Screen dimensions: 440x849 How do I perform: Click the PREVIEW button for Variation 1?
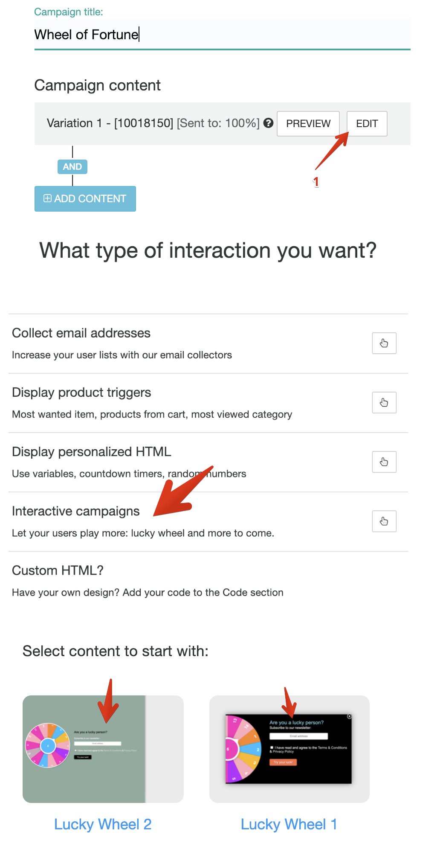tap(308, 124)
